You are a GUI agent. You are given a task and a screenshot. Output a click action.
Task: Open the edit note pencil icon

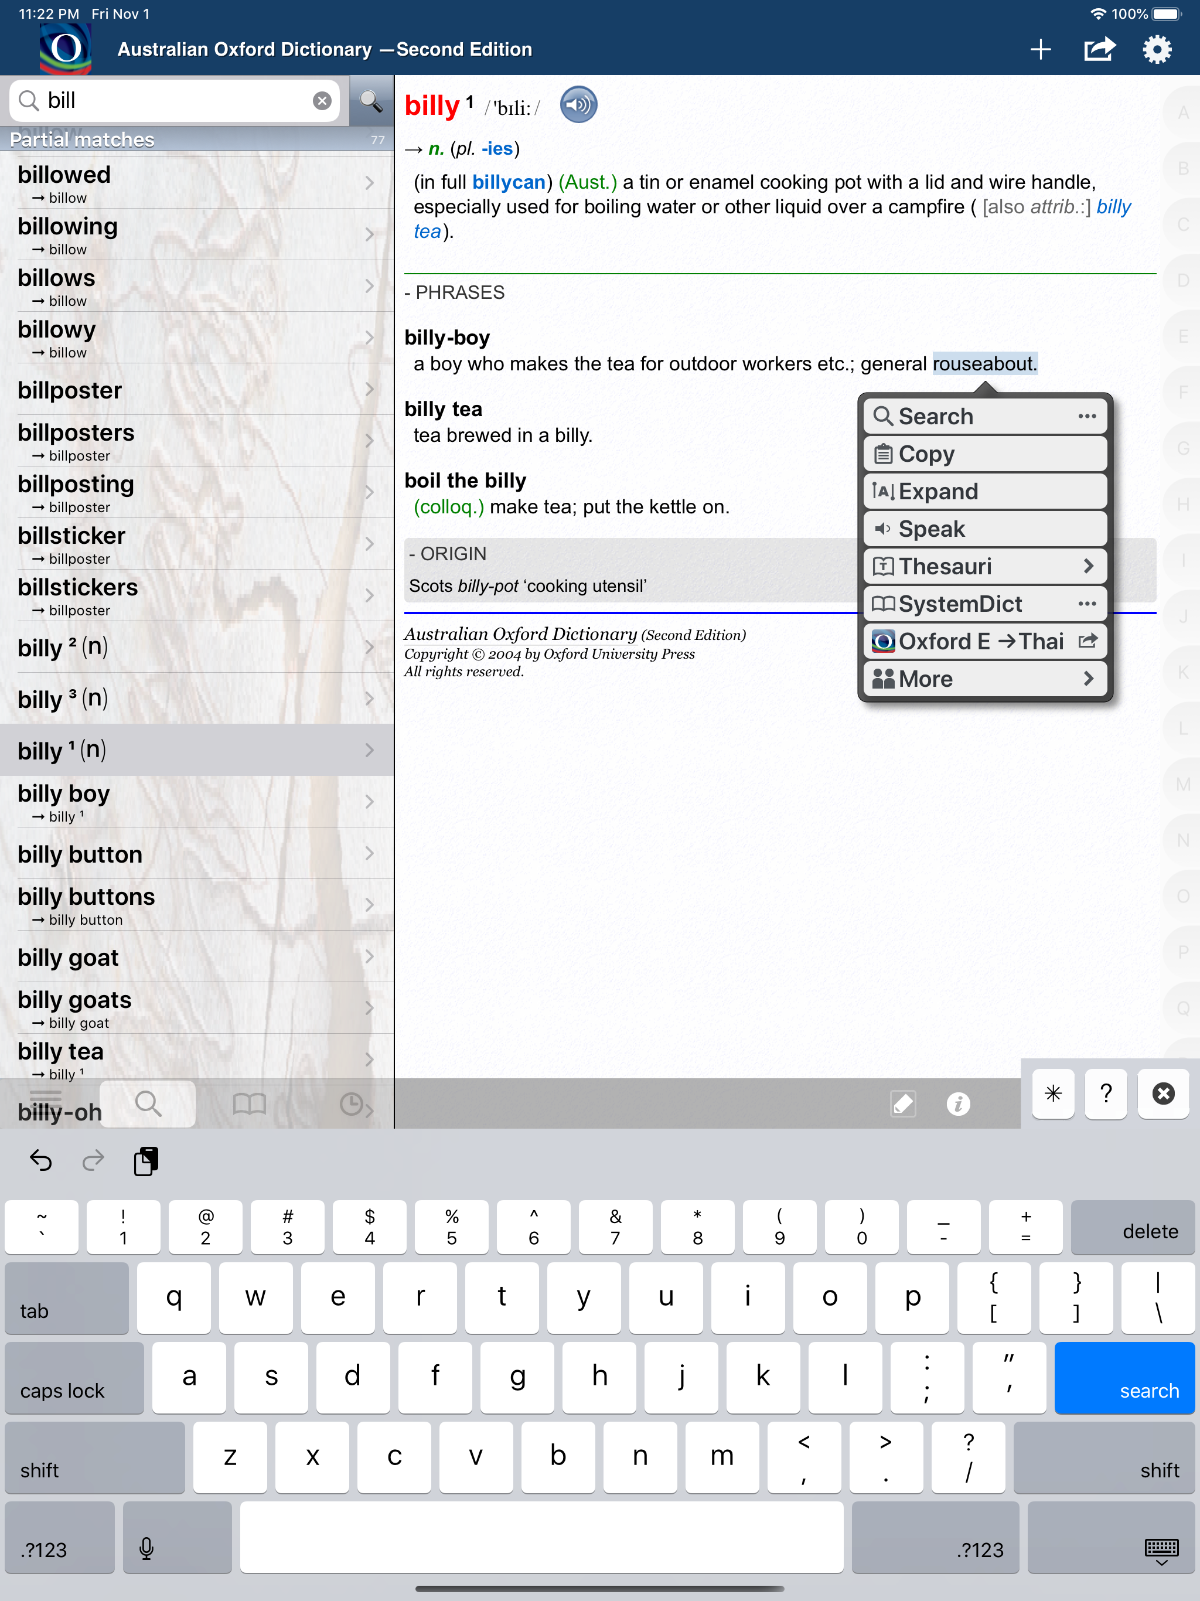pyautogui.click(x=902, y=1103)
